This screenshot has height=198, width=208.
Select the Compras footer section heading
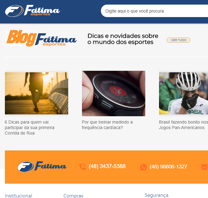pos(73,196)
